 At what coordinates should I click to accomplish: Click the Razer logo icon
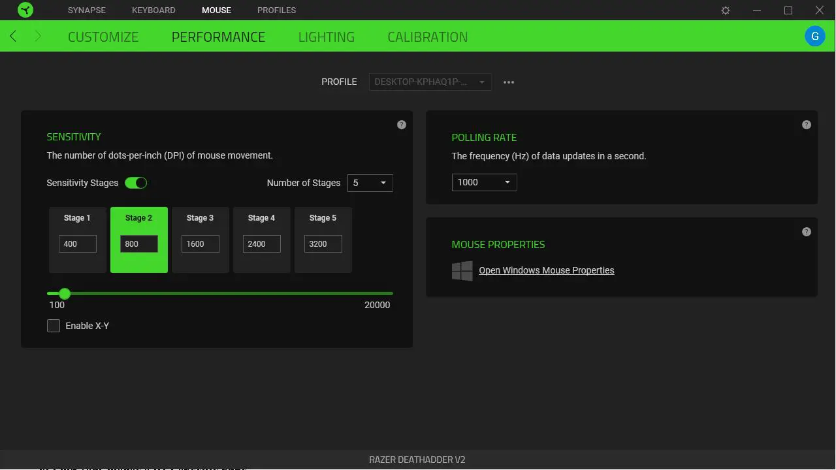click(x=25, y=10)
